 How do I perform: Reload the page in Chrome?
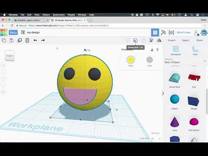click(12, 26)
